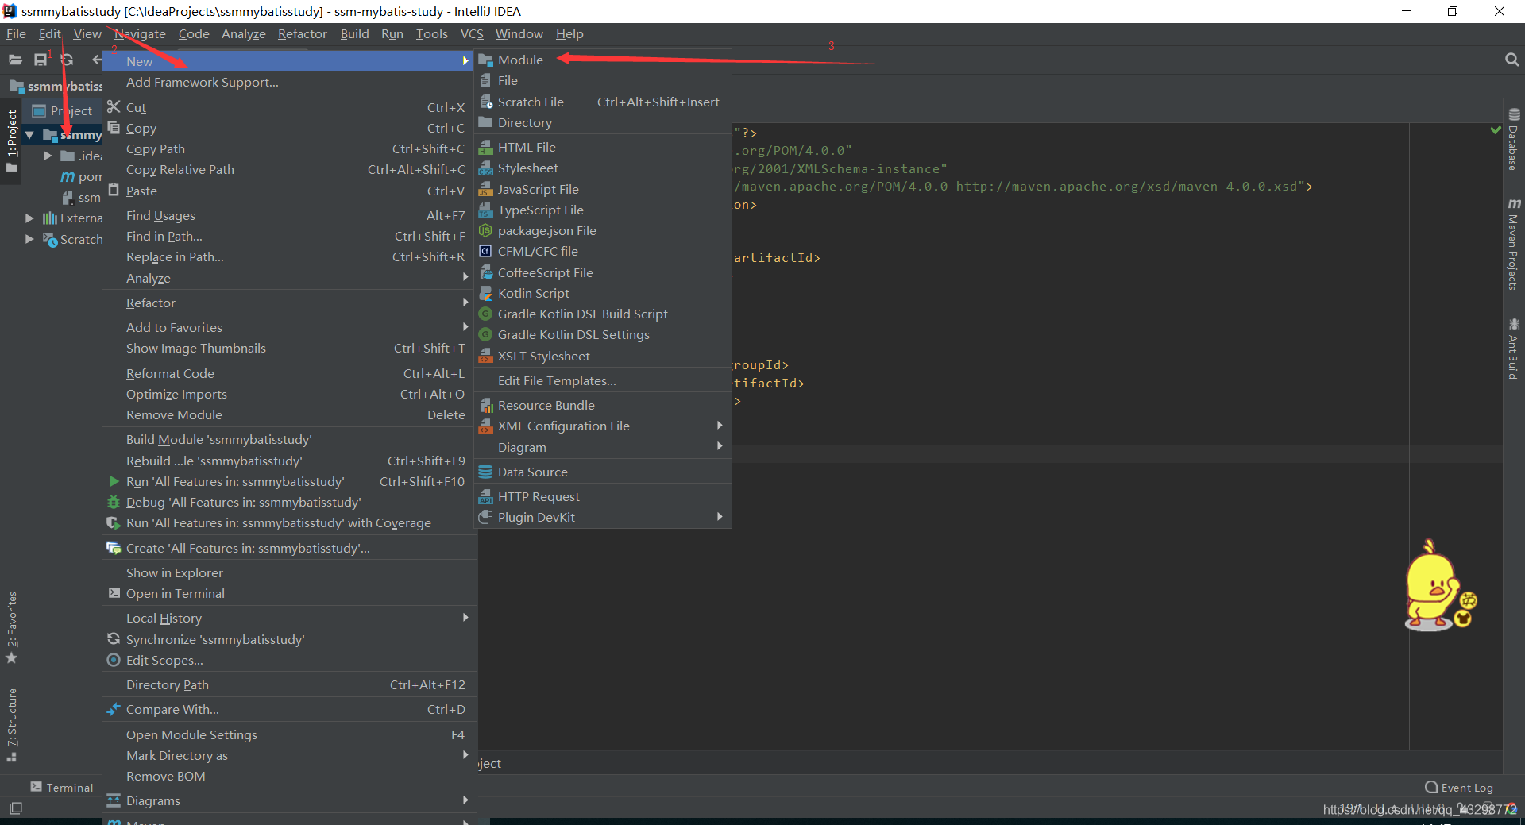Image resolution: width=1525 pixels, height=825 pixels.
Task: Expand Add to Favorites submenu
Action: [289, 328]
